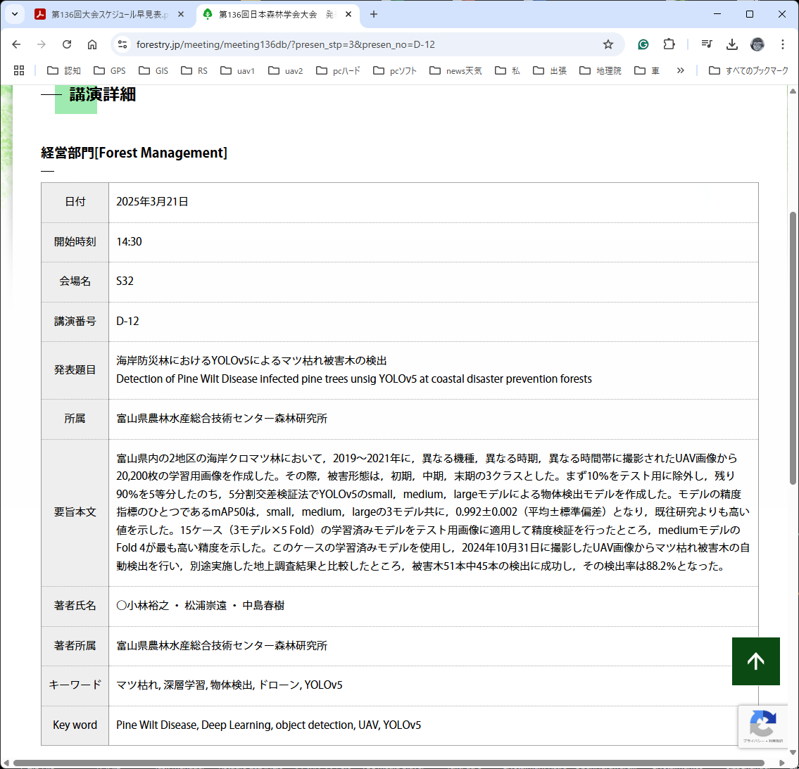Image resolution: width=799 pixels, height=769 pixels.
Task: Close the 第136回大会スケジュール早見表 PDF tab
Action: pos(181,14)
